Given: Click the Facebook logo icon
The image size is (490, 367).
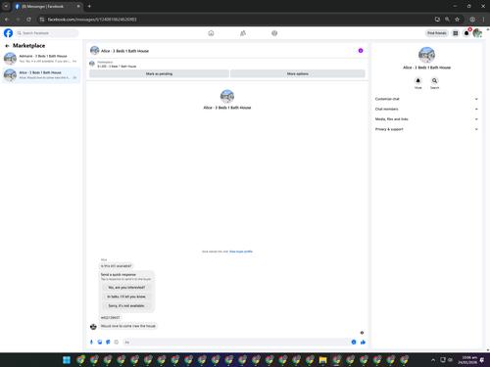Looking at the screenshot, I should coord(8,33).
